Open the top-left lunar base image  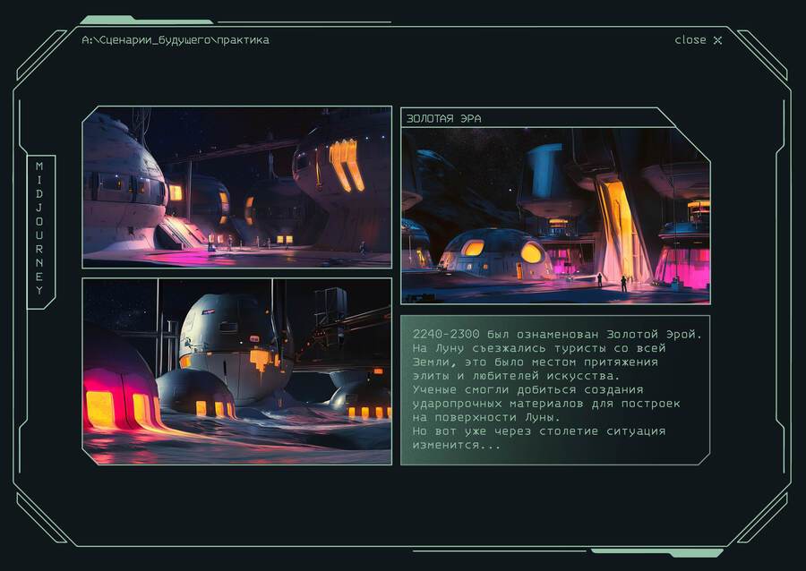pos(236,187)
